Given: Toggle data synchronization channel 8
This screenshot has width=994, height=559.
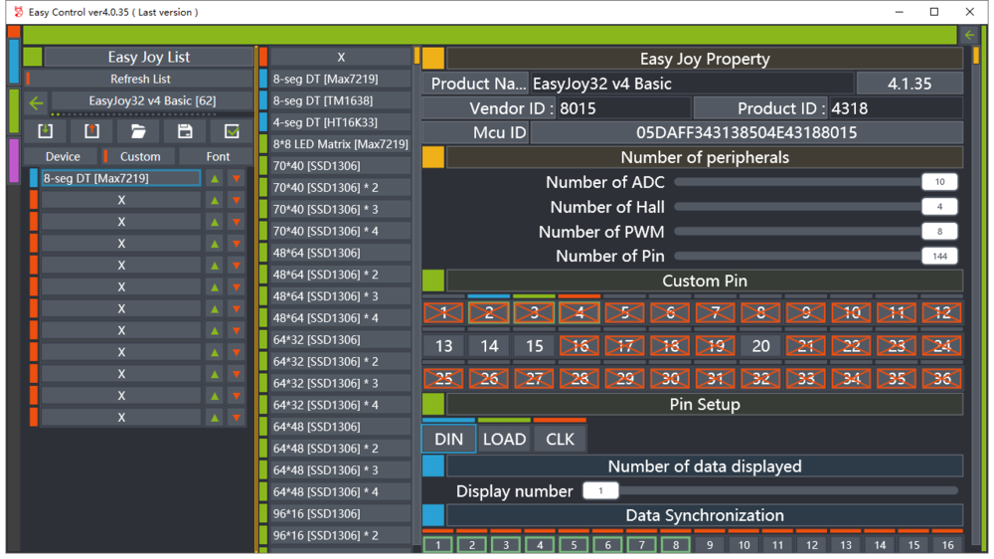Looking at the screenshot, I should pos(676,544).
